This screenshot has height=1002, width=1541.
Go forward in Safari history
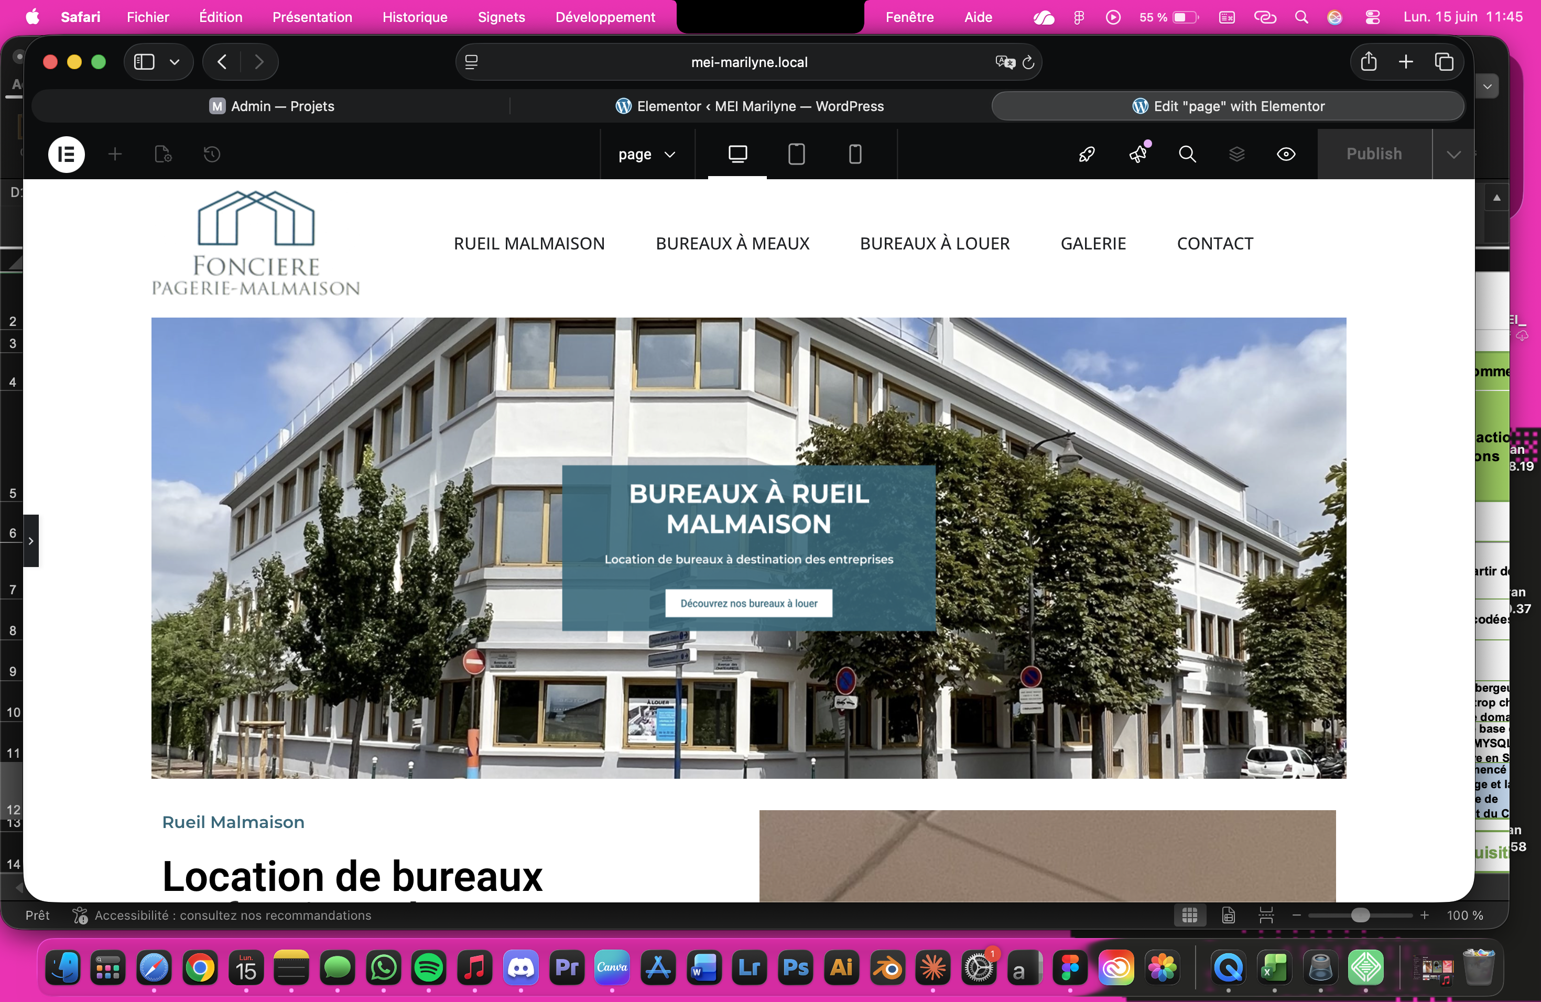pyautogui.click(x=259, y=62)
